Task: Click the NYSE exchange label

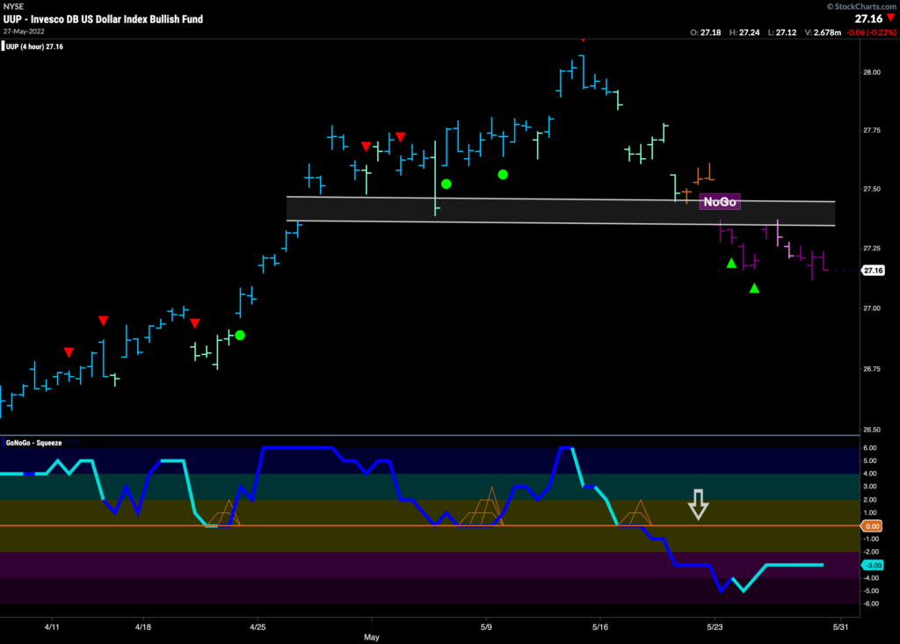Action: 13,6
